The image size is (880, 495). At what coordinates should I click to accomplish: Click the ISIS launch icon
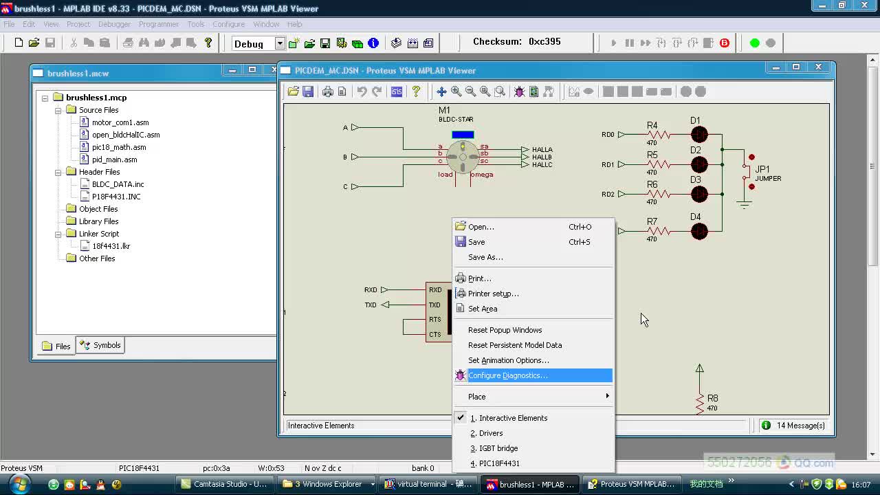click(397, 91)
